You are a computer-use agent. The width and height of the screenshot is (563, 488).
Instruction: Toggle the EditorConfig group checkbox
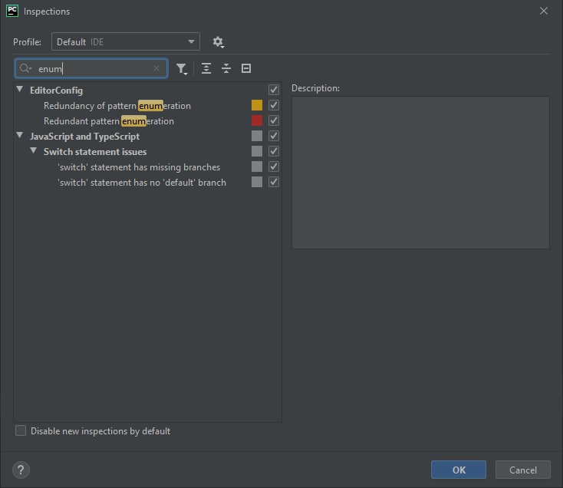click(x=274, y=90)
